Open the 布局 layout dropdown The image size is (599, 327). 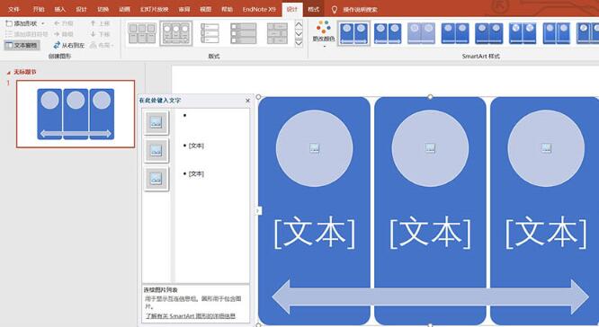102,45
